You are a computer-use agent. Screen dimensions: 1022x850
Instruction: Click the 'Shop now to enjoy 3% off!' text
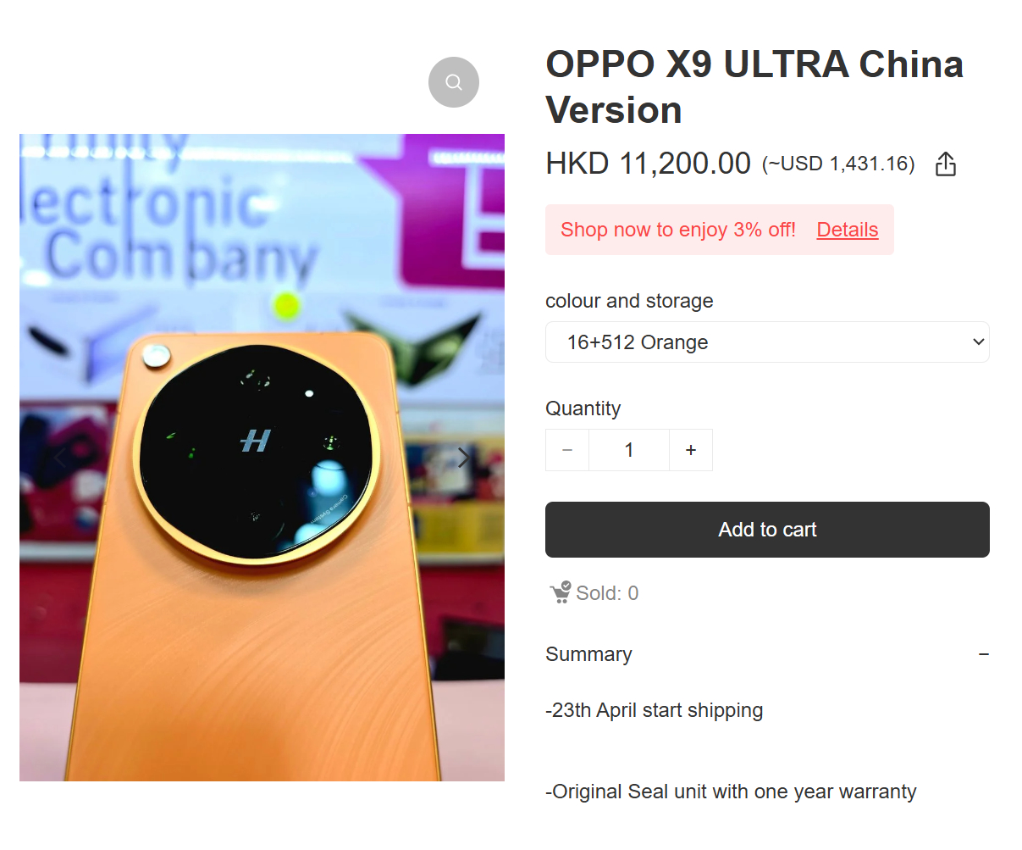678,230
